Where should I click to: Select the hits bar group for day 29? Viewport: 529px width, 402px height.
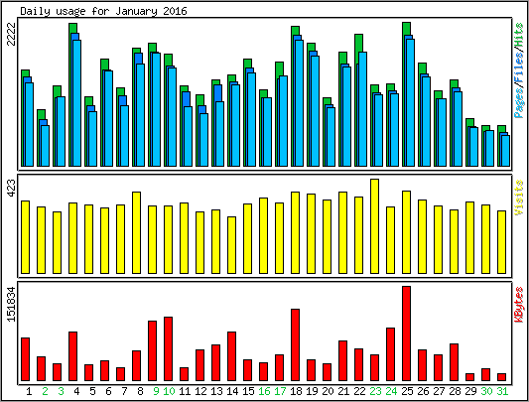(472, 143)
